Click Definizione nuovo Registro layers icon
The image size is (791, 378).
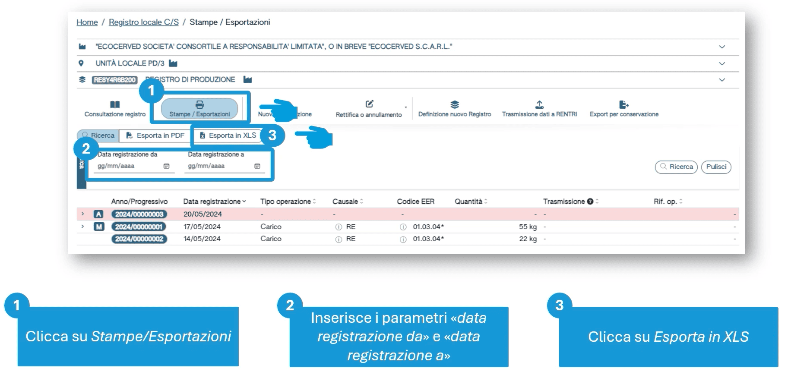pos(454,104)
